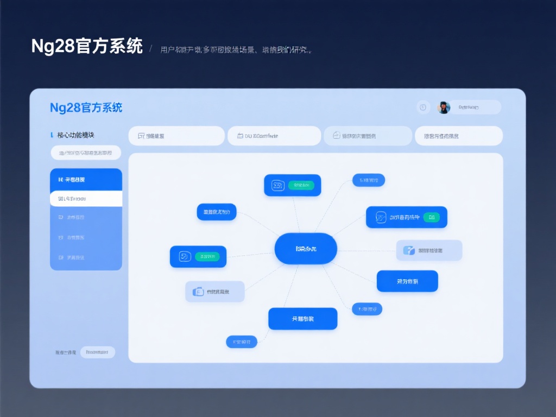Click the search input below the sidebar heading
Screen dimensions: 556x417
coord(86,153)
